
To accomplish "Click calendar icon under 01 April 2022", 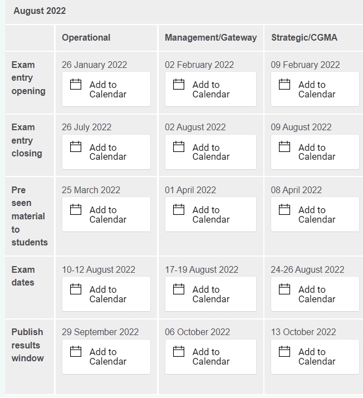I will (179, 210).
